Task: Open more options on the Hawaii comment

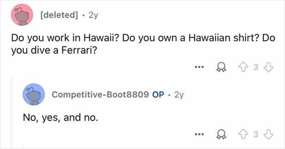Action: pos(199,67)
